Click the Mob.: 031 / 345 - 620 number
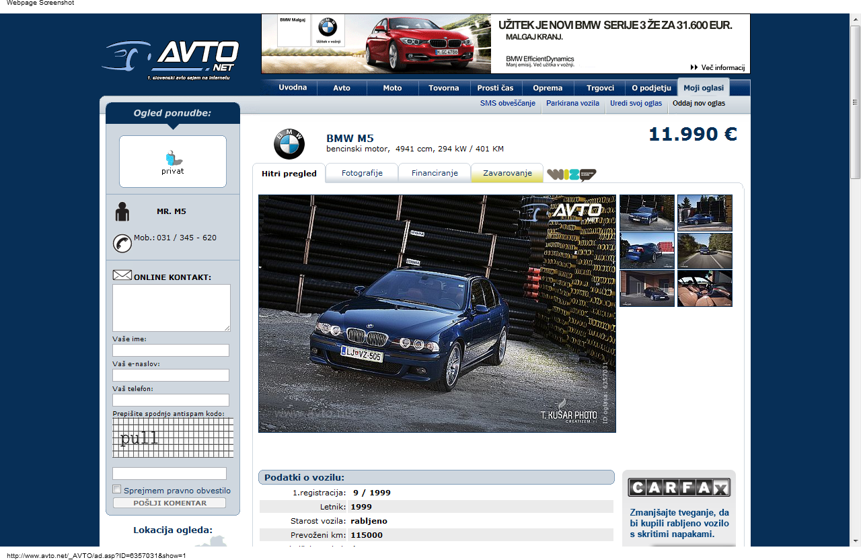This screenshot has width=861, height=560. 175,238
